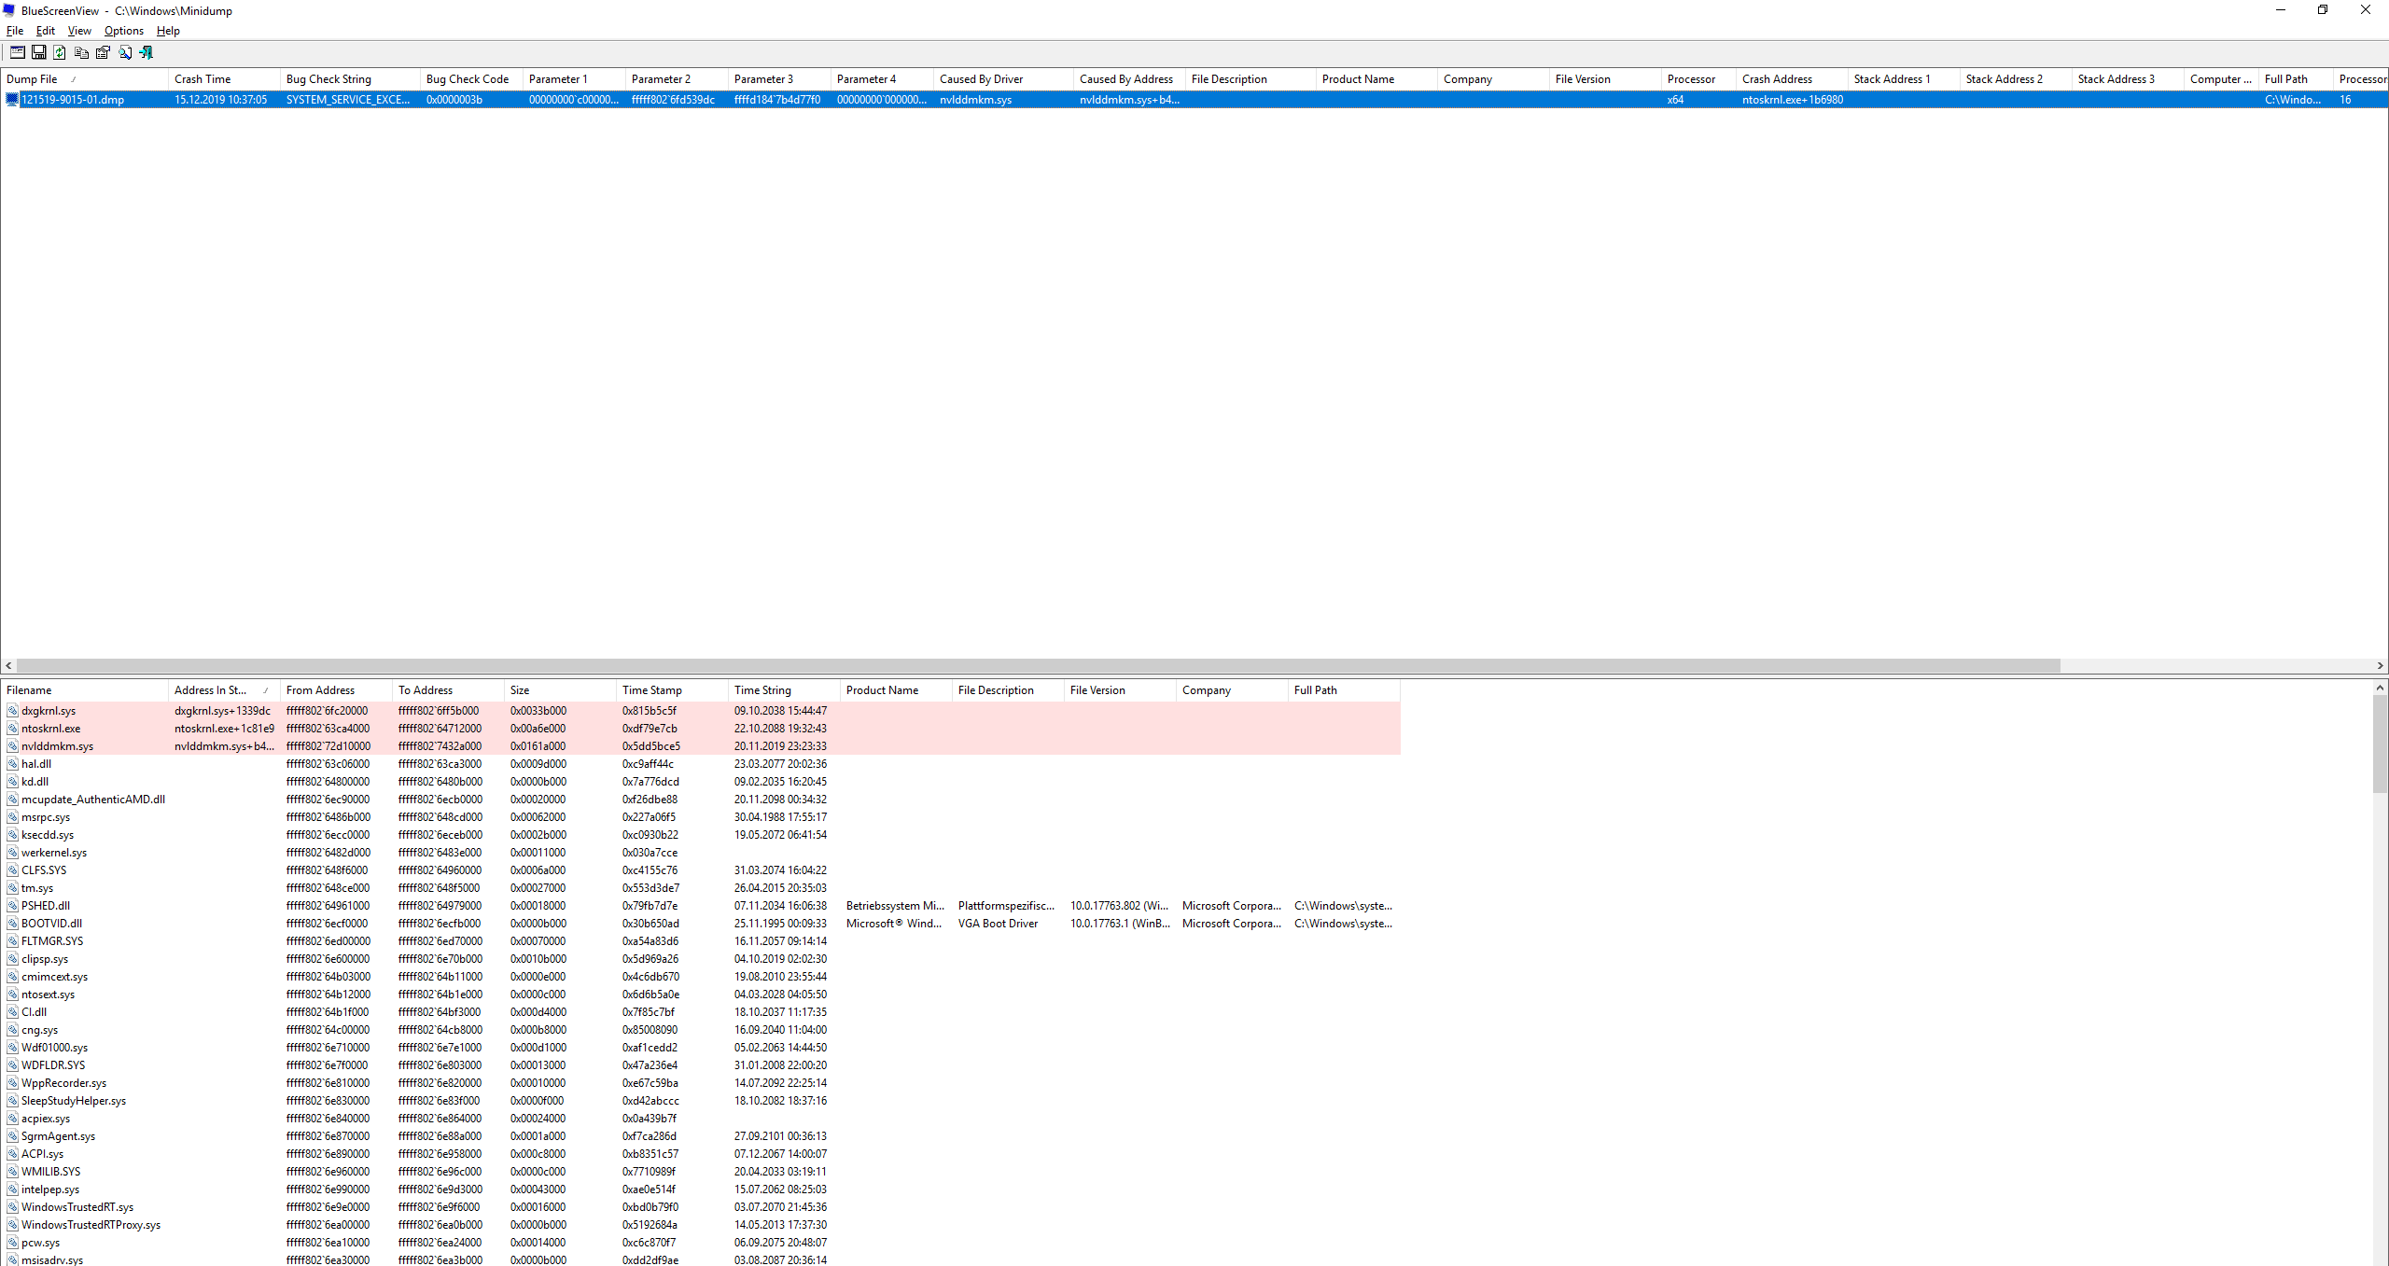Viewport: 2389px width, 1266px height.
Task: Select the dxgkrnl.sys driver row
Action: pos(49,711)
